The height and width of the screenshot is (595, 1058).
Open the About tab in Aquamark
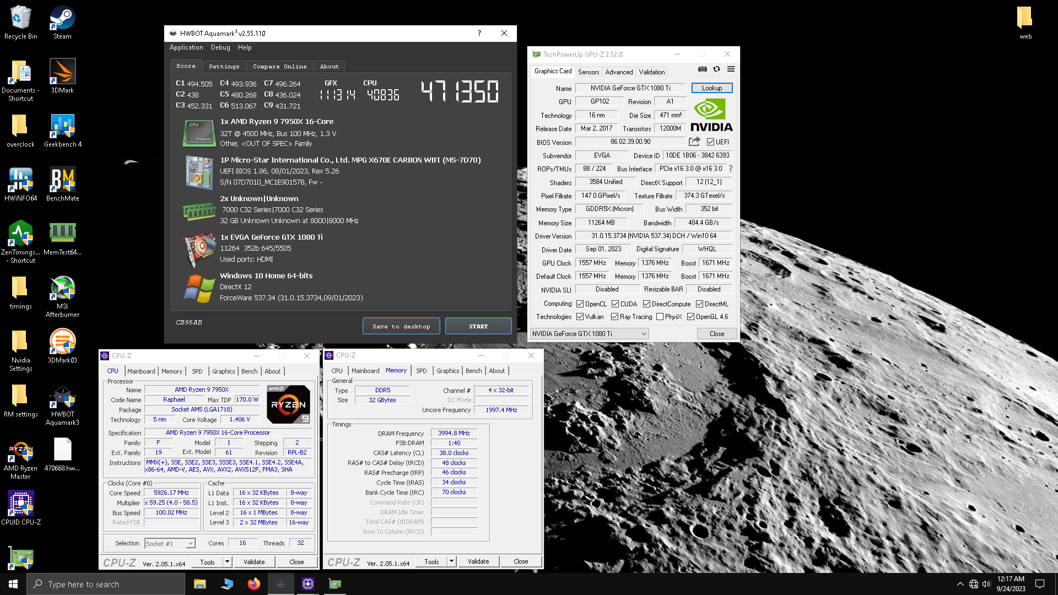point(330,66)
